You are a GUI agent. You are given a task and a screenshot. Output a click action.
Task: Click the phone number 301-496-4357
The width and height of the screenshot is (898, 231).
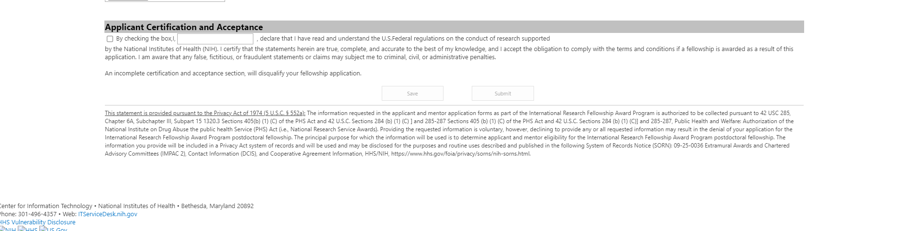click(x=37, y=214)
